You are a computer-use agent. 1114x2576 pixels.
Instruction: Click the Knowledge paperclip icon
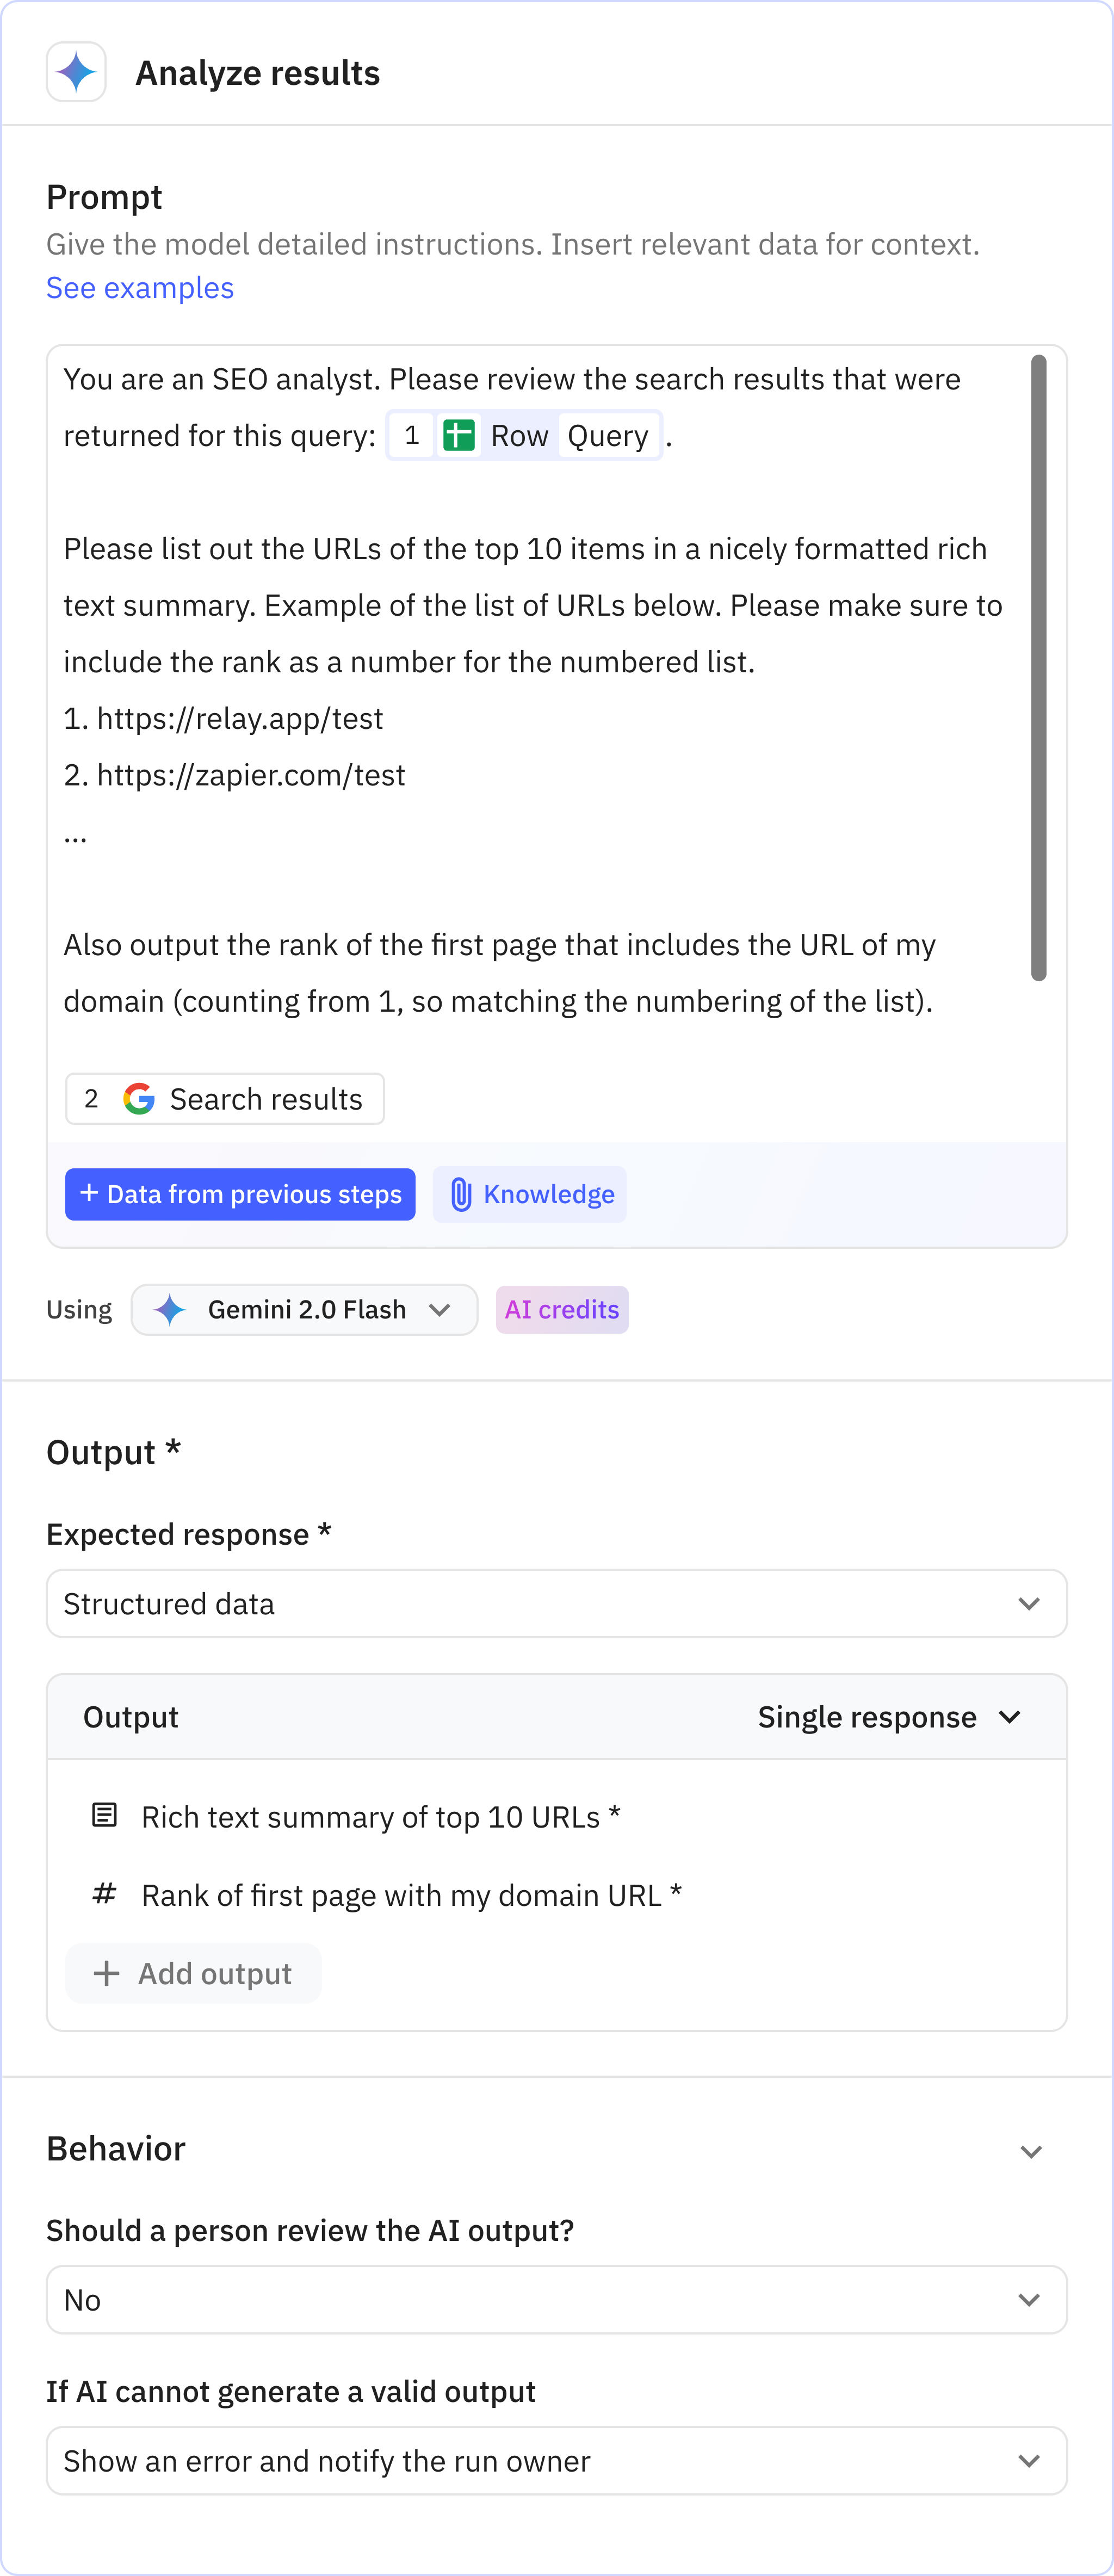click(x=460, y=1194)
